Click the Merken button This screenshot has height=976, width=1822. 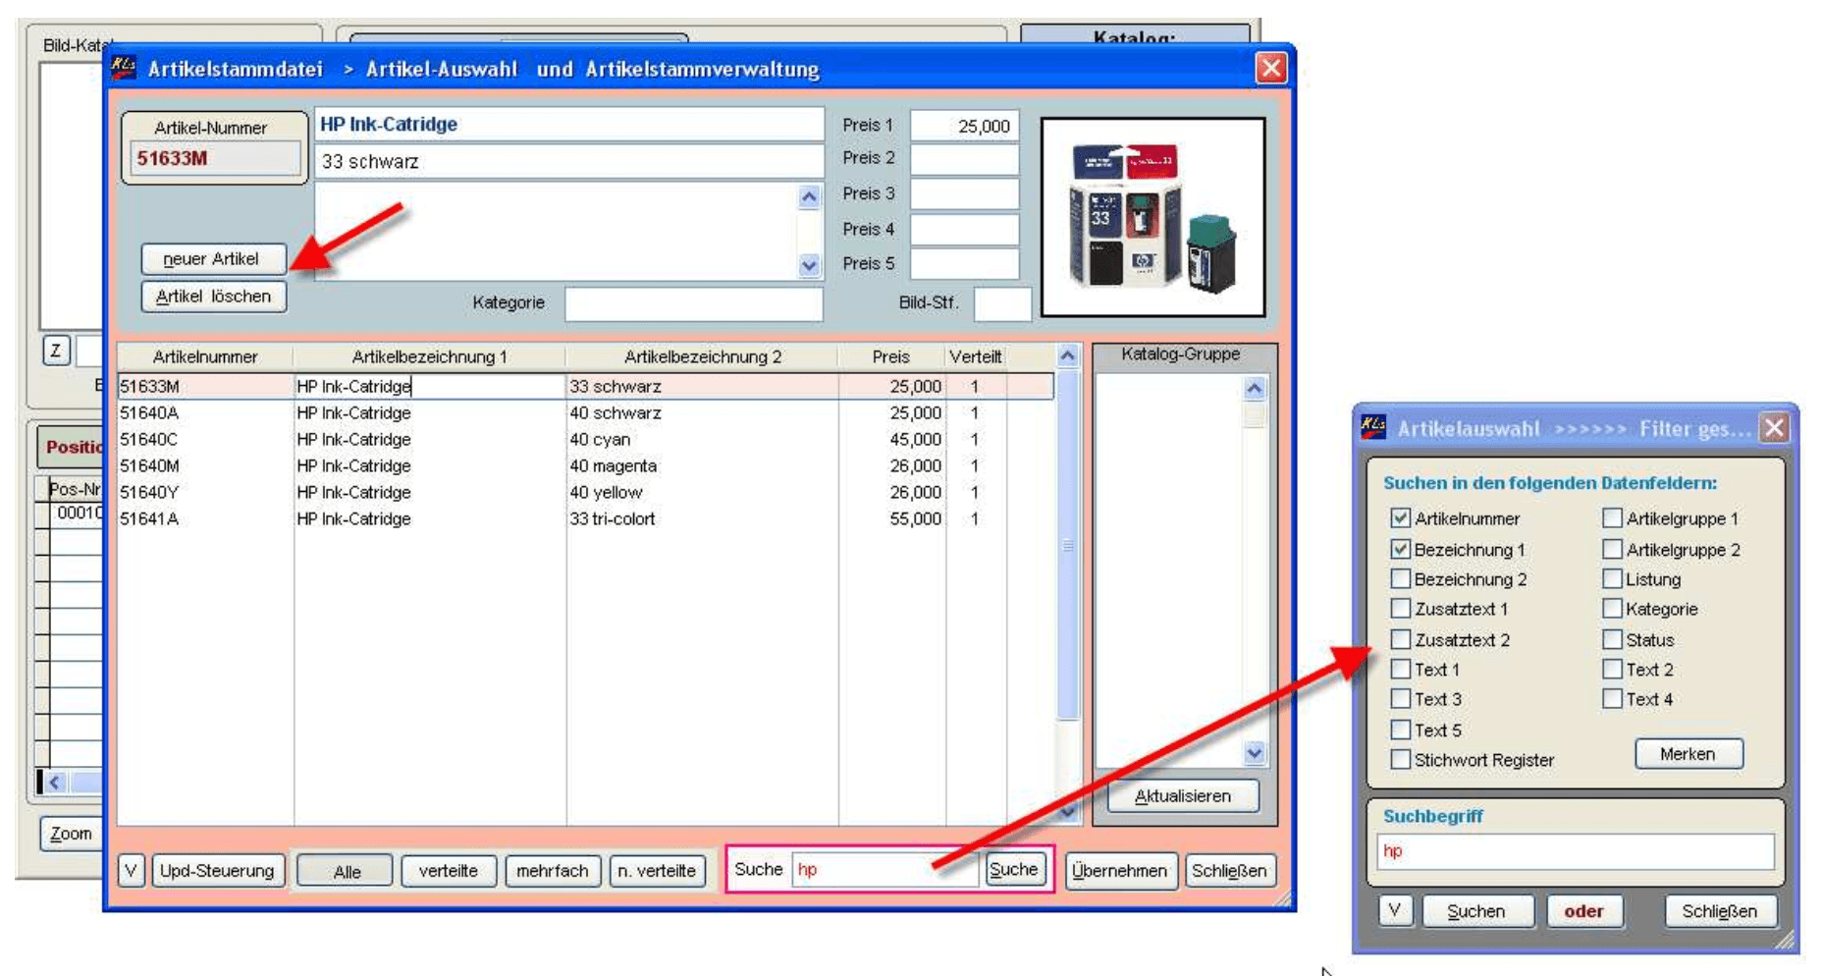[x=1688, y=754]
